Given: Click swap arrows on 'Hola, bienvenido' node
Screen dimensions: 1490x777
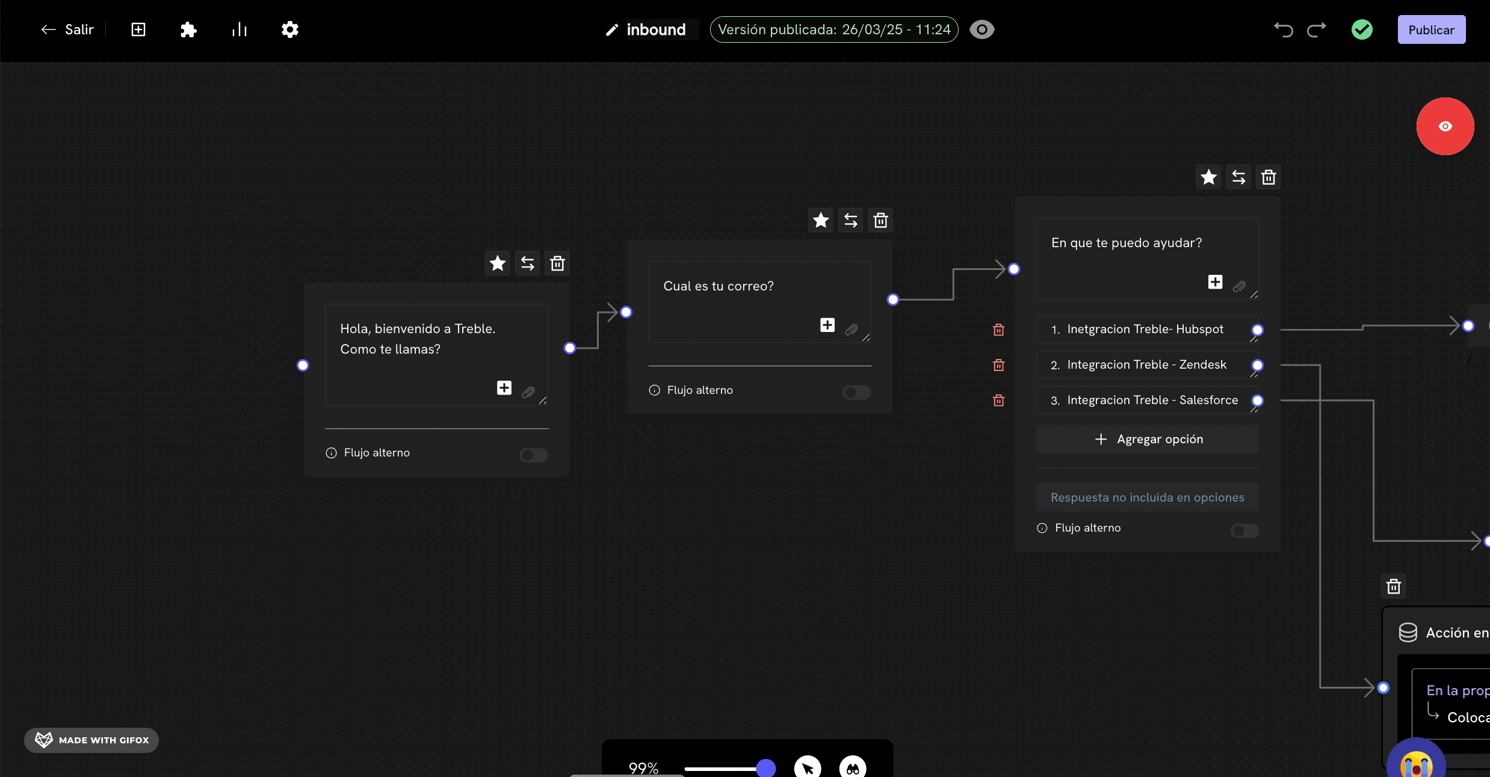Looking at the screenshot, I should coord(528,263).
